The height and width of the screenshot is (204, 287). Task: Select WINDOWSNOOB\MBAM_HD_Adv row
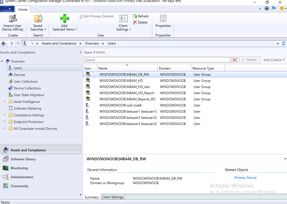pos(185,87)
